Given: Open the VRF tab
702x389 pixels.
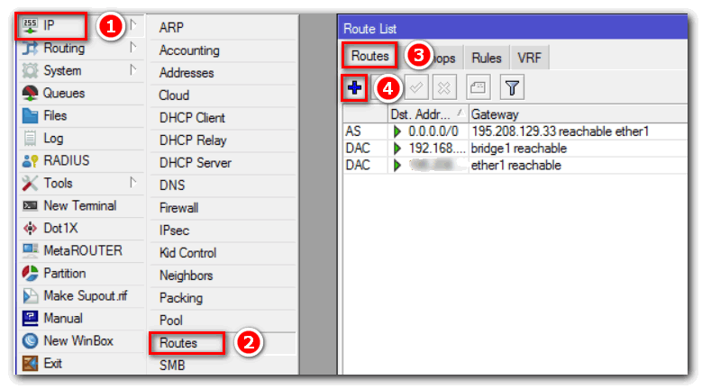Looking at the screenshot, I should tap(529, 58).
